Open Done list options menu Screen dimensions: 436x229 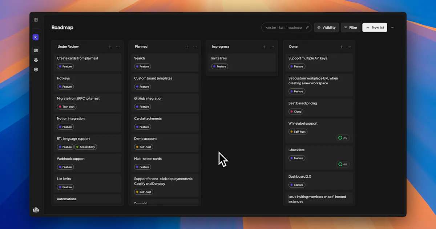coord(349,47)
